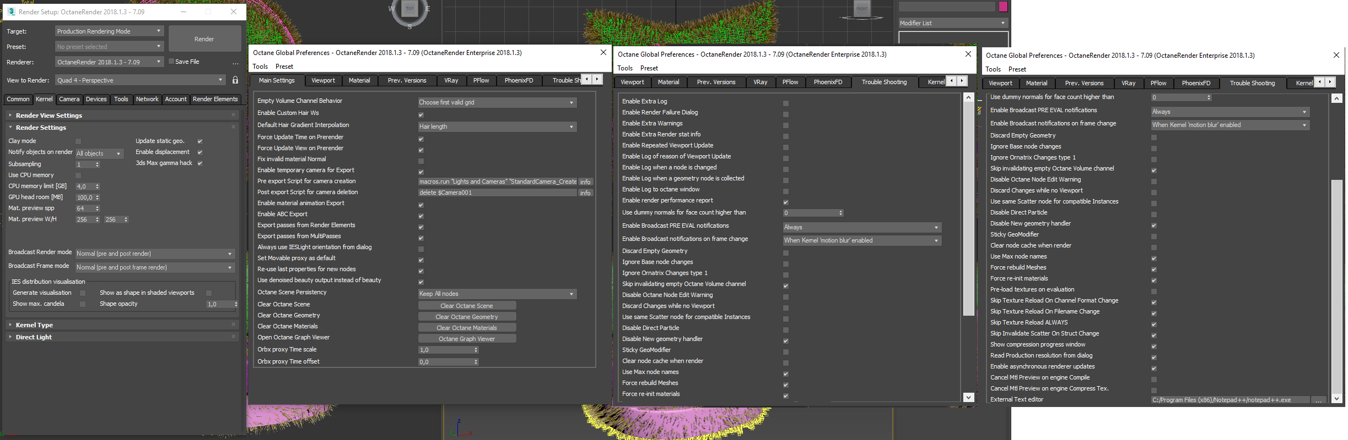1348x440 pixels.
Task: Enable Generate visualisation for IES distribution
Action: pos(83,293)
